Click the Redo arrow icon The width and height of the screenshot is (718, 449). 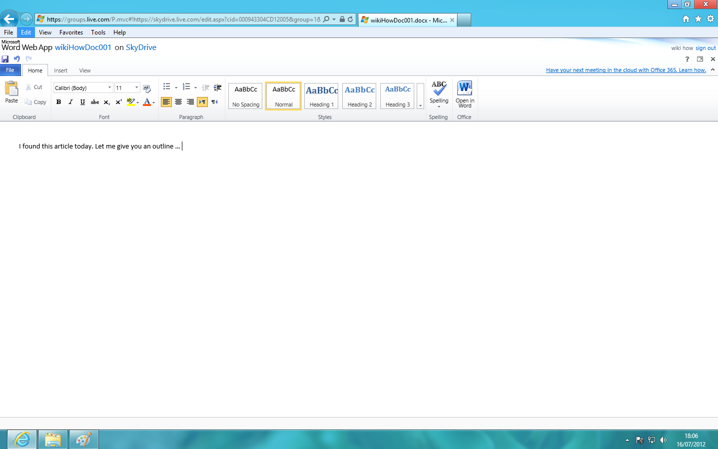coord(28,58)
